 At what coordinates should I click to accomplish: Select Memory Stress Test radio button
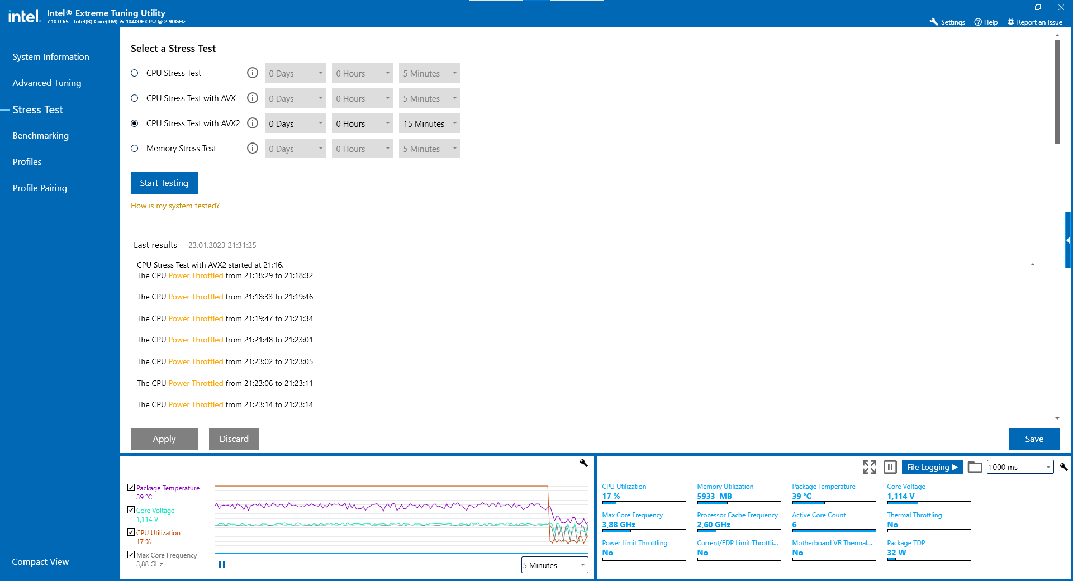point(135,149)
